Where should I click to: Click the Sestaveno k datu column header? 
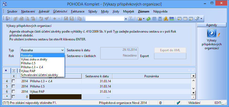pos(97,76)
